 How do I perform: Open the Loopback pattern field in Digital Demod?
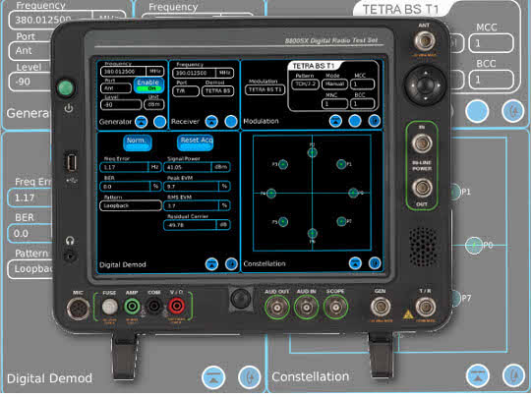pyautogui.click(x=131, y=205)
